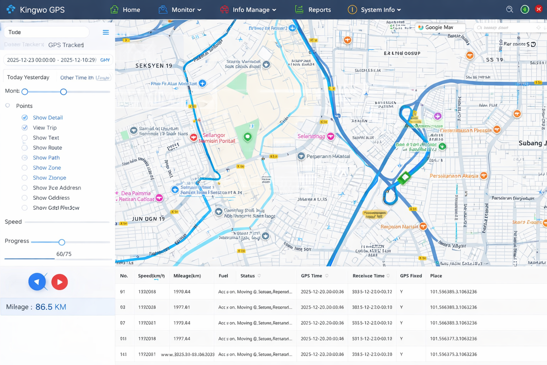Expand the Monitor dropdown menu

181,10
